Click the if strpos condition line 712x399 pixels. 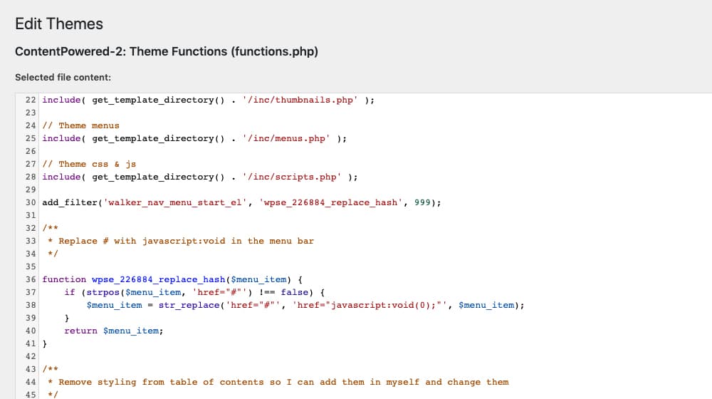tap(194, 292)
